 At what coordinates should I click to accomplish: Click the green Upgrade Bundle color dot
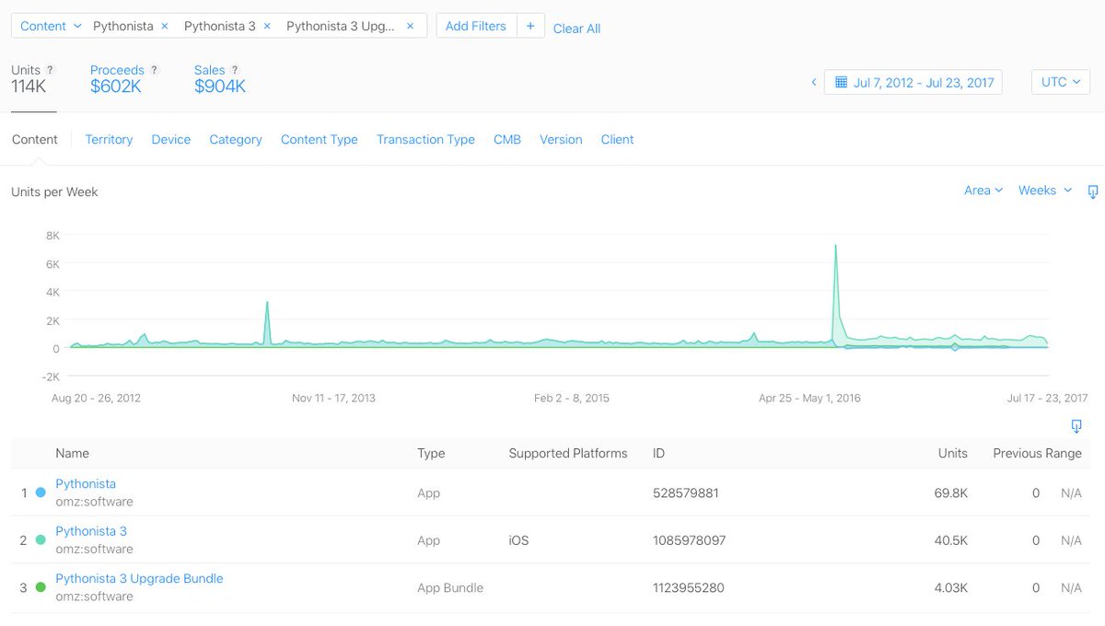[41, 586]
